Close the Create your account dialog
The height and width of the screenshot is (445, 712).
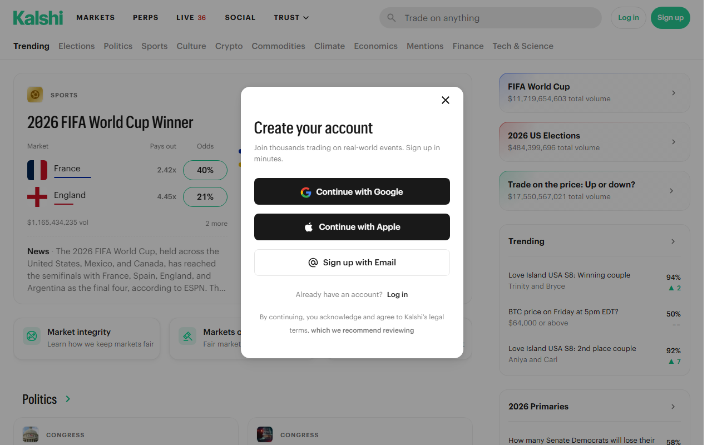(x=445, y=100)
